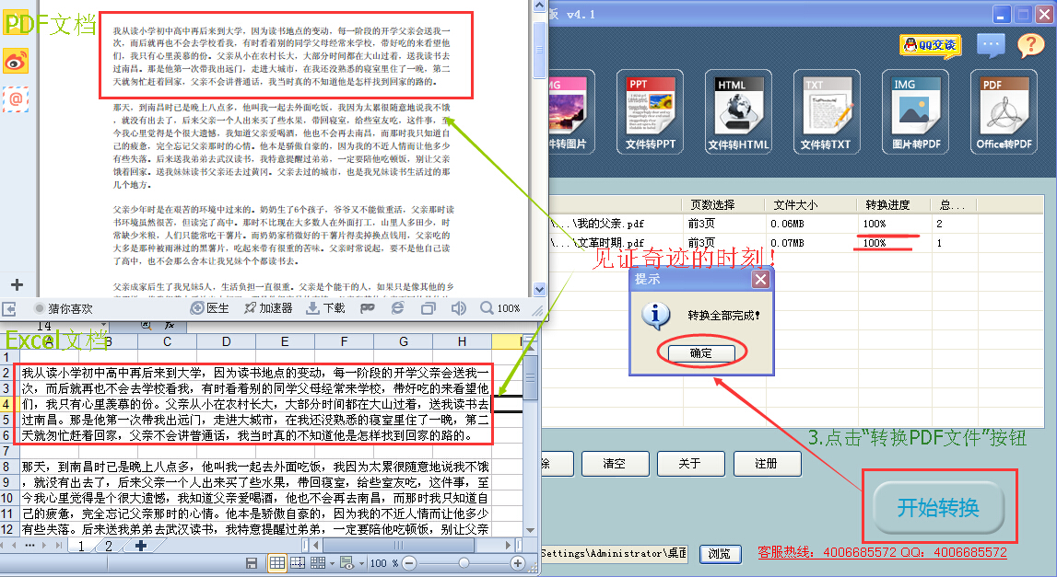Image resolution: width=1057 pixels, height=577 pixels.
Task: Click the fx insert function icon
Action: click(170, 325)
